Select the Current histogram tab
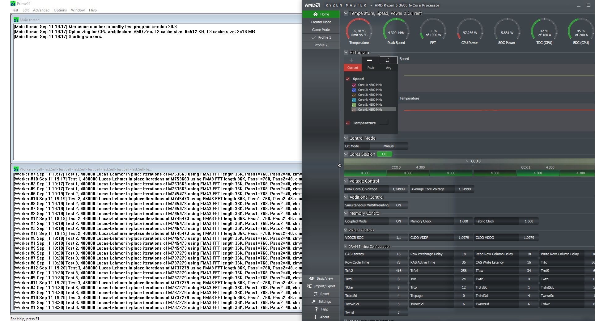This screenshot has height=321, width=595. 353,68
